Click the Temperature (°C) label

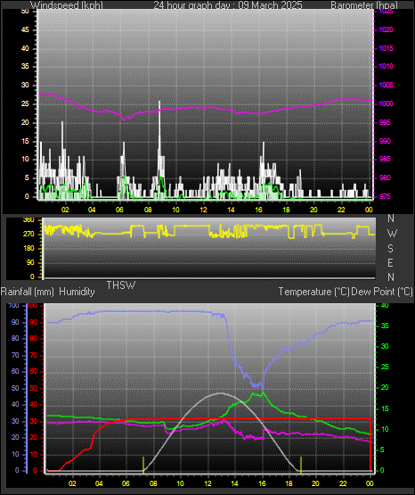tap(313, 292)
